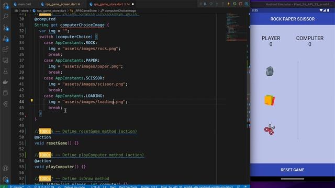335x188 pixels.
Task: Click the lightbulb quick-fix on line 44
Action: tap(31, 100)
